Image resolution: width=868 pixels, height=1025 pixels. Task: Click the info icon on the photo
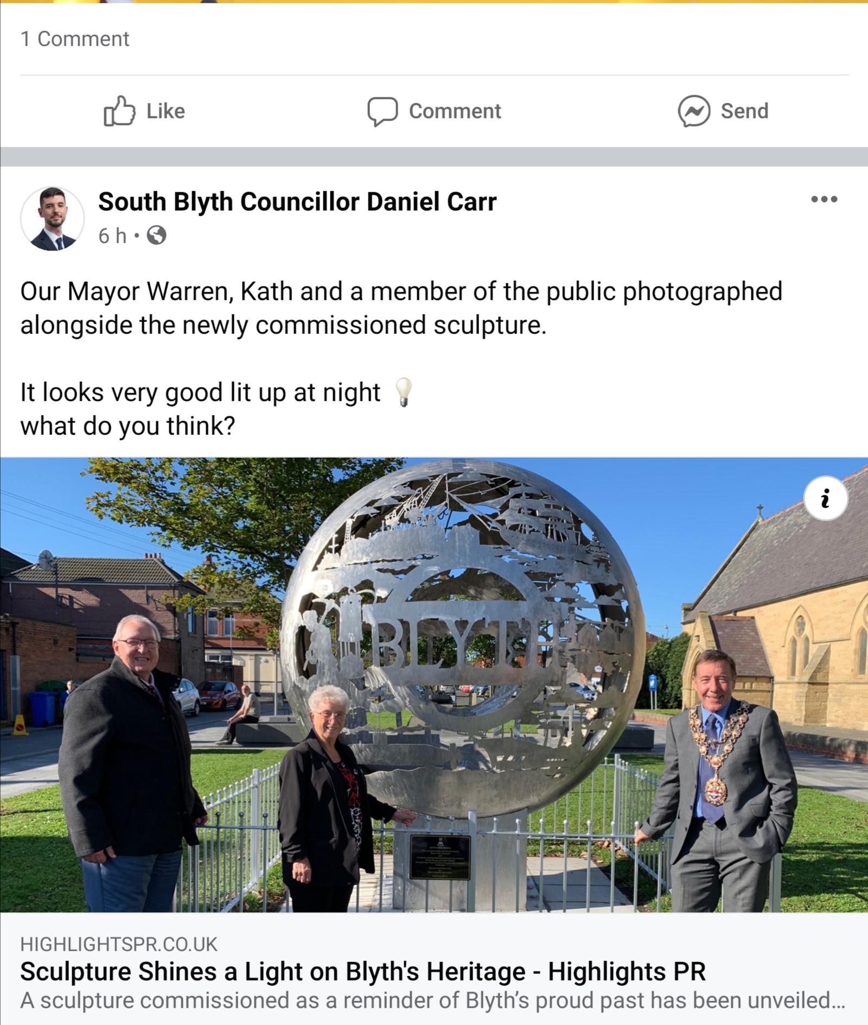826,498
